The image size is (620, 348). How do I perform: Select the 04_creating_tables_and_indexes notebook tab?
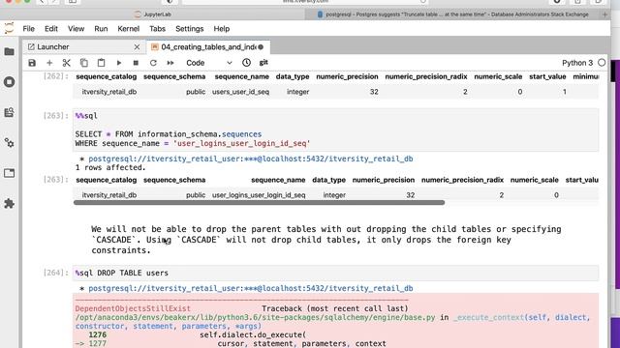point(208,47)
